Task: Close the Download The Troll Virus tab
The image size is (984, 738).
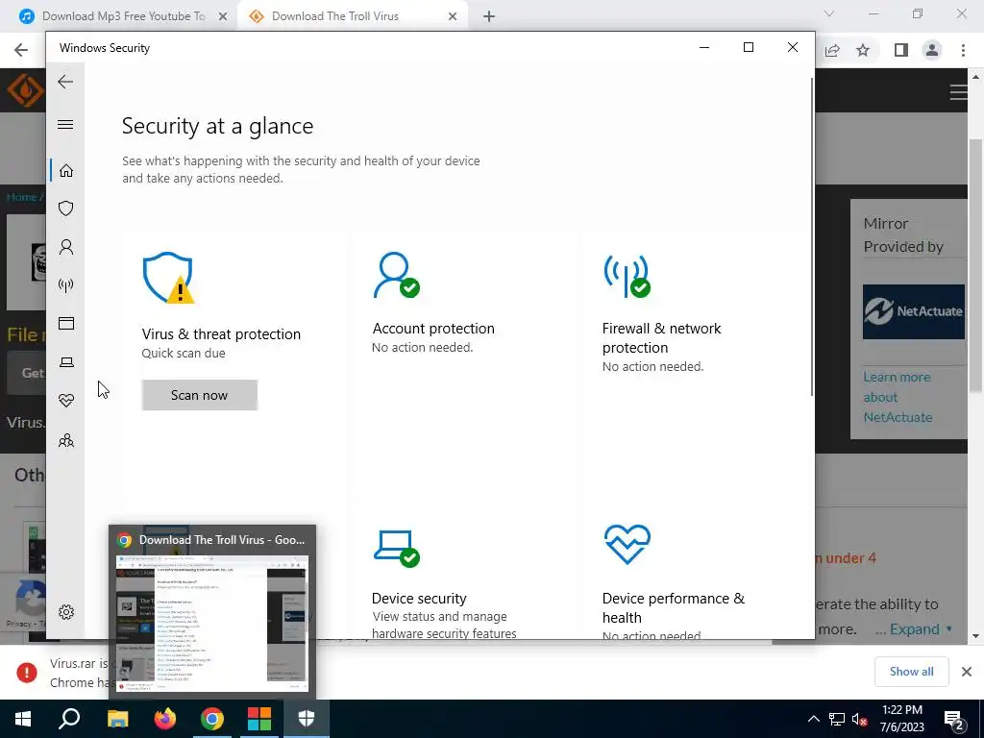Action: pyautogui.click(x=453, y=16)
